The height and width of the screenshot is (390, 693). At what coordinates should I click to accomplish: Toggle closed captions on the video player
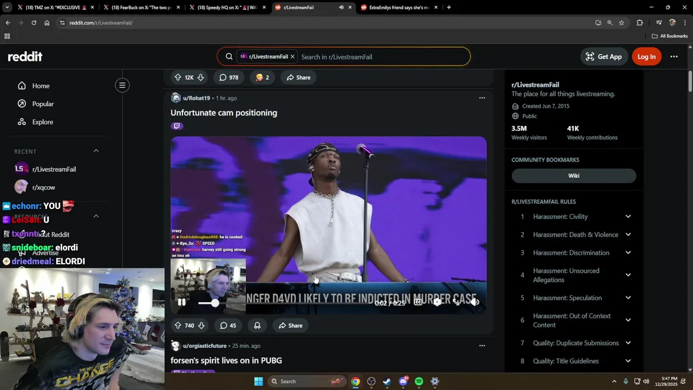point(418,302)
